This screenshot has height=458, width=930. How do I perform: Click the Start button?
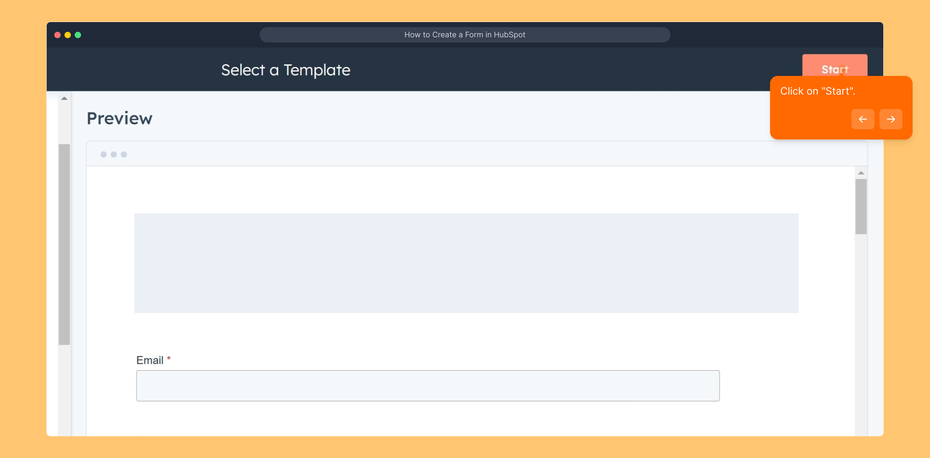834,66
